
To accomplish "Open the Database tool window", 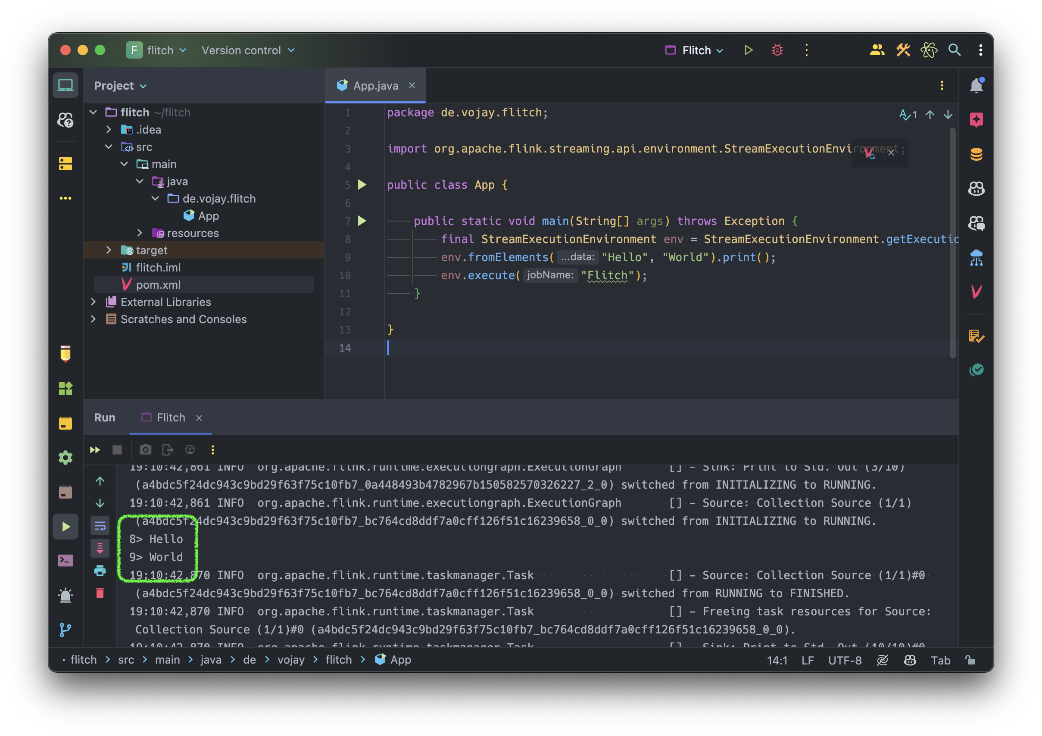I will coord(976,154).
